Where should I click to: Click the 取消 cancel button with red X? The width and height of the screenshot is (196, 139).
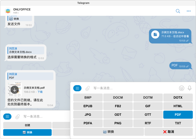click(169, 132)
